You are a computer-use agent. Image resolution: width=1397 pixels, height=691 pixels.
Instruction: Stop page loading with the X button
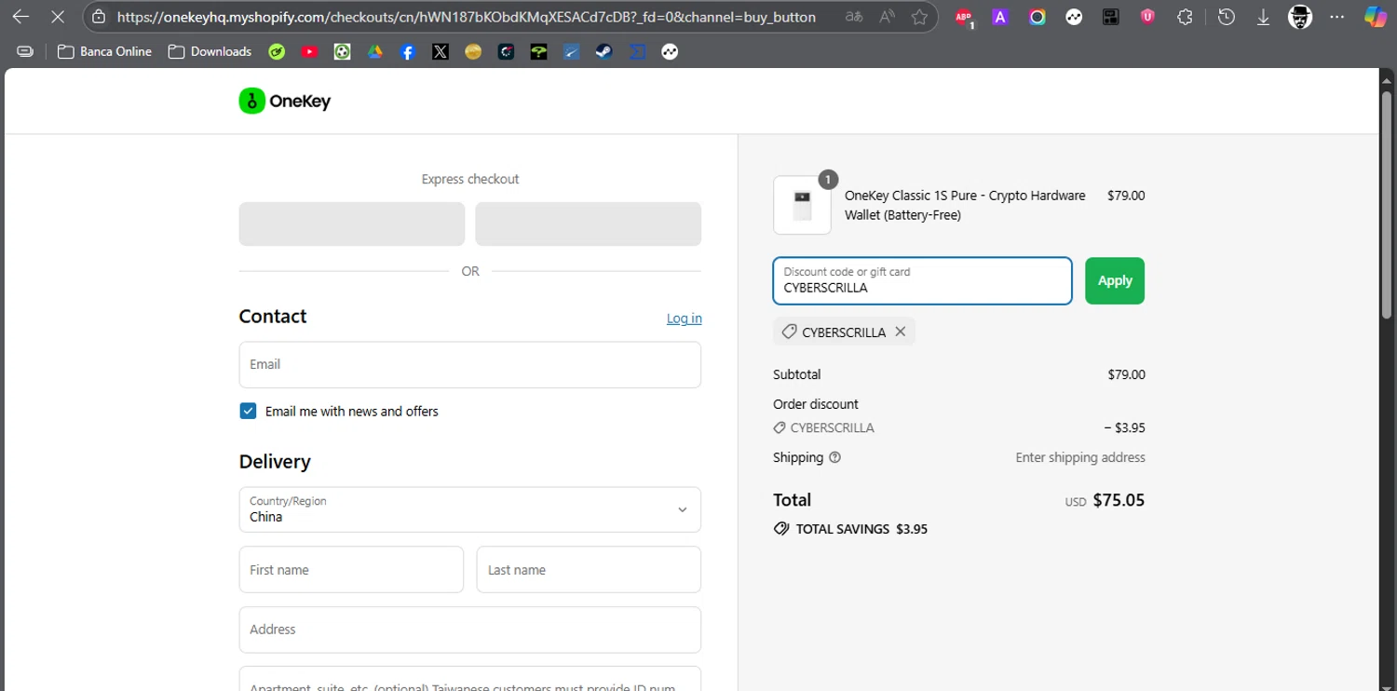click(x=57, y=17)
